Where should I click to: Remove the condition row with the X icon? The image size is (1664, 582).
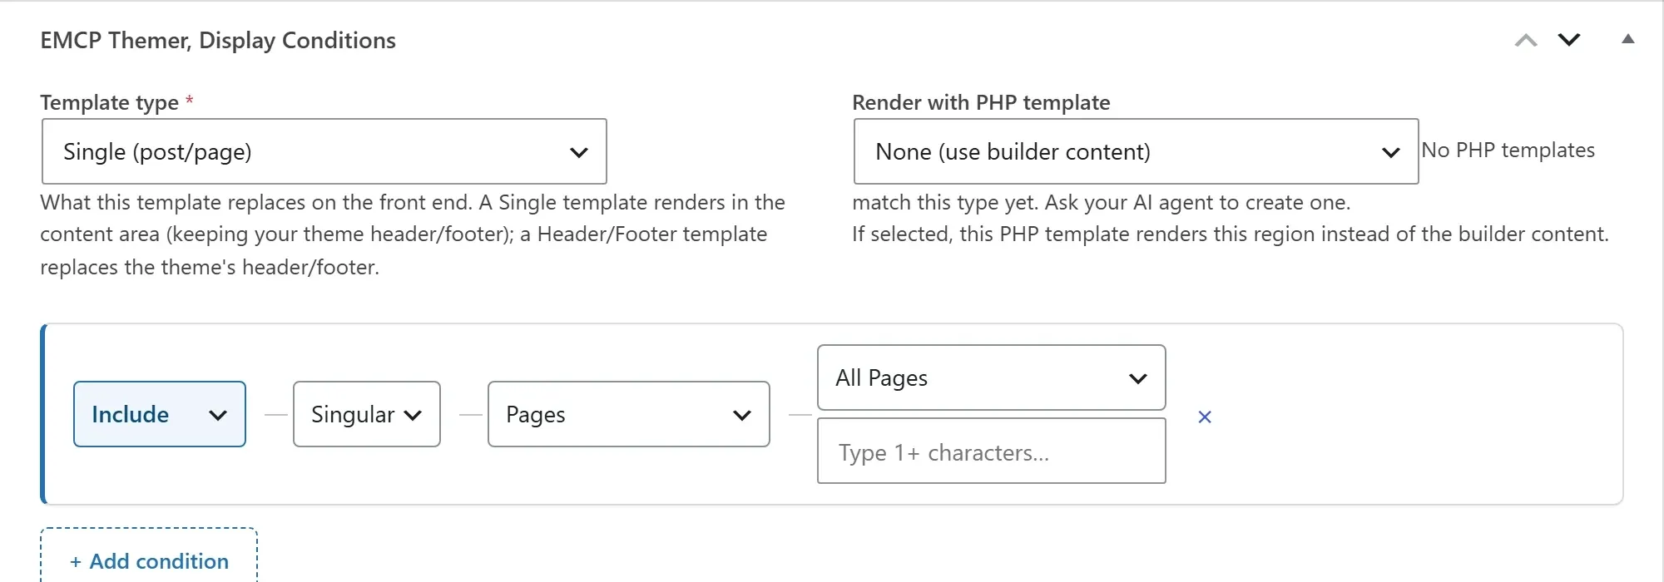coord(1205,417)
